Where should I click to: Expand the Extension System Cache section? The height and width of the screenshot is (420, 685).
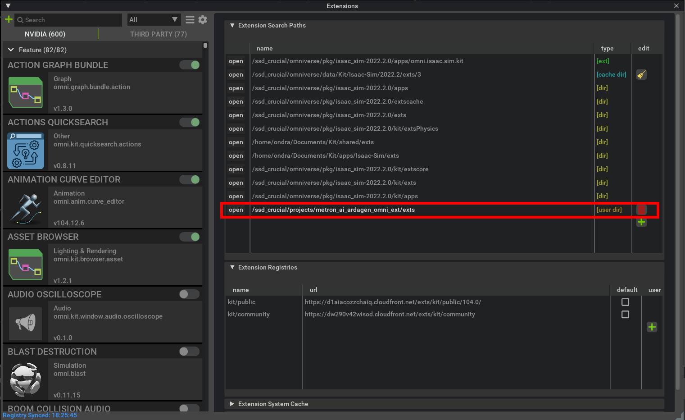click(x=232, y=404)
